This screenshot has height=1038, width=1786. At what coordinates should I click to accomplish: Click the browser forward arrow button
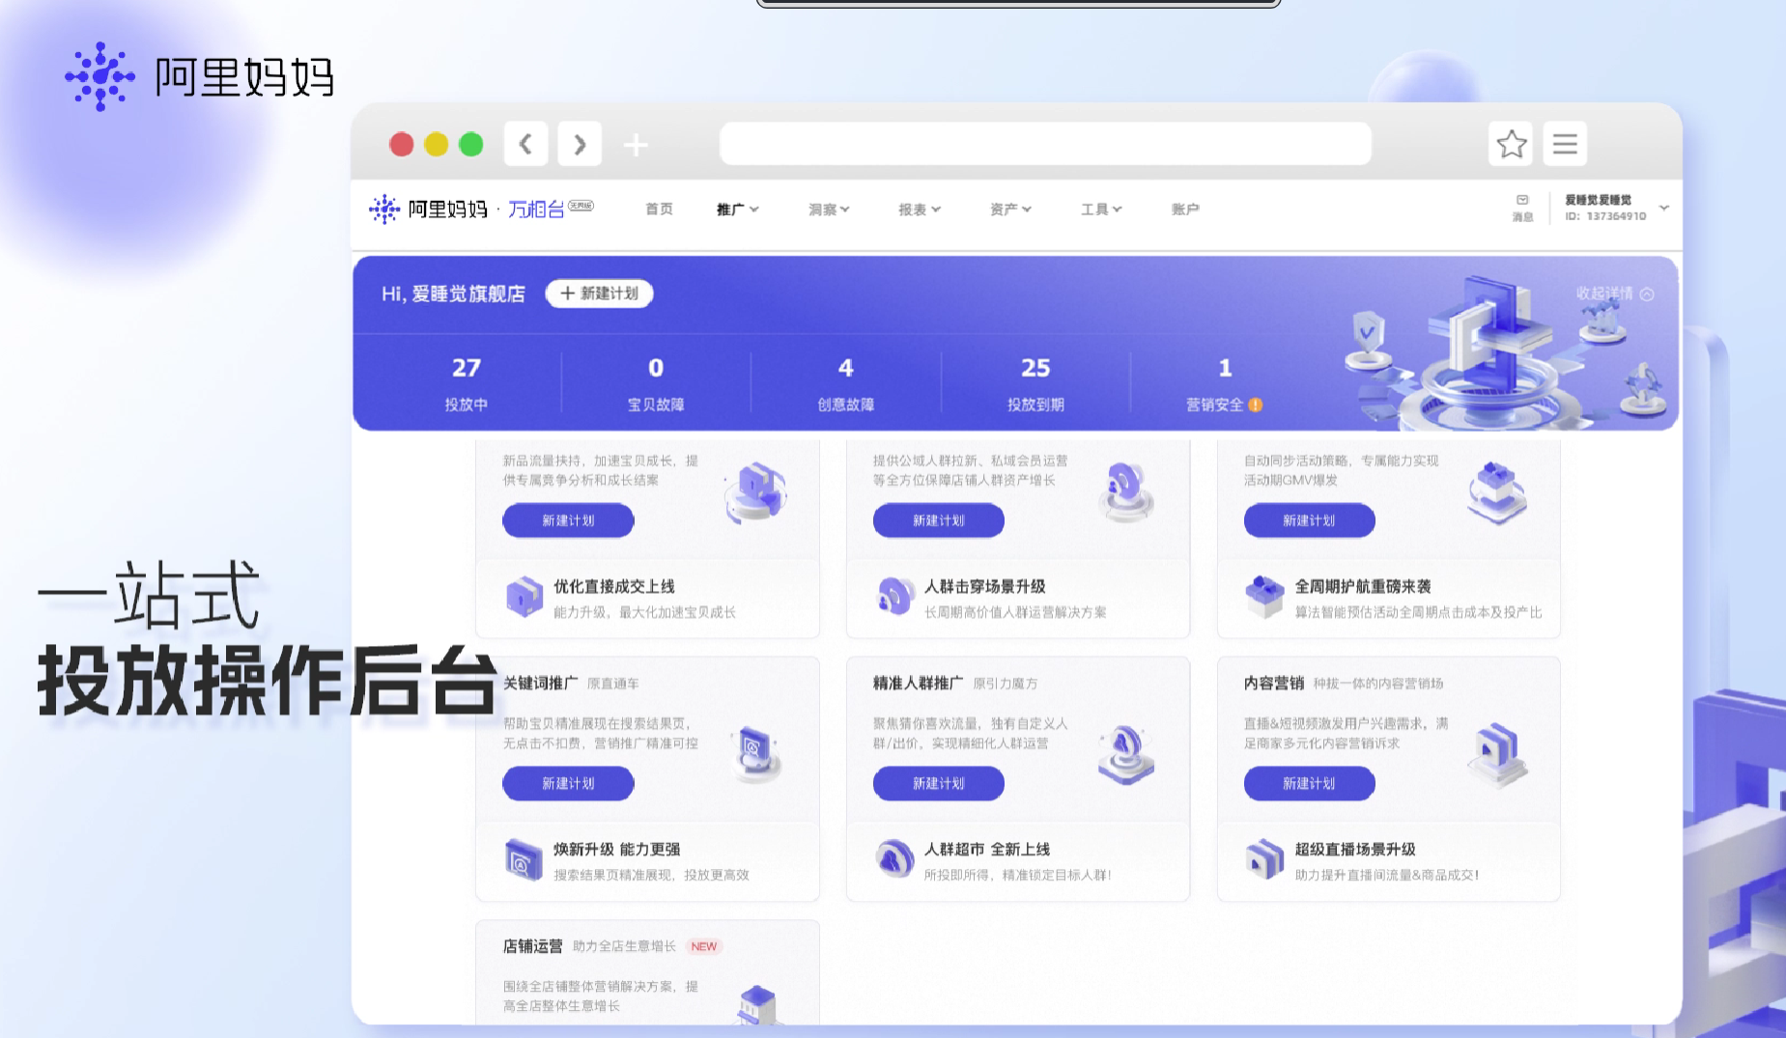[x=580, y=144]
